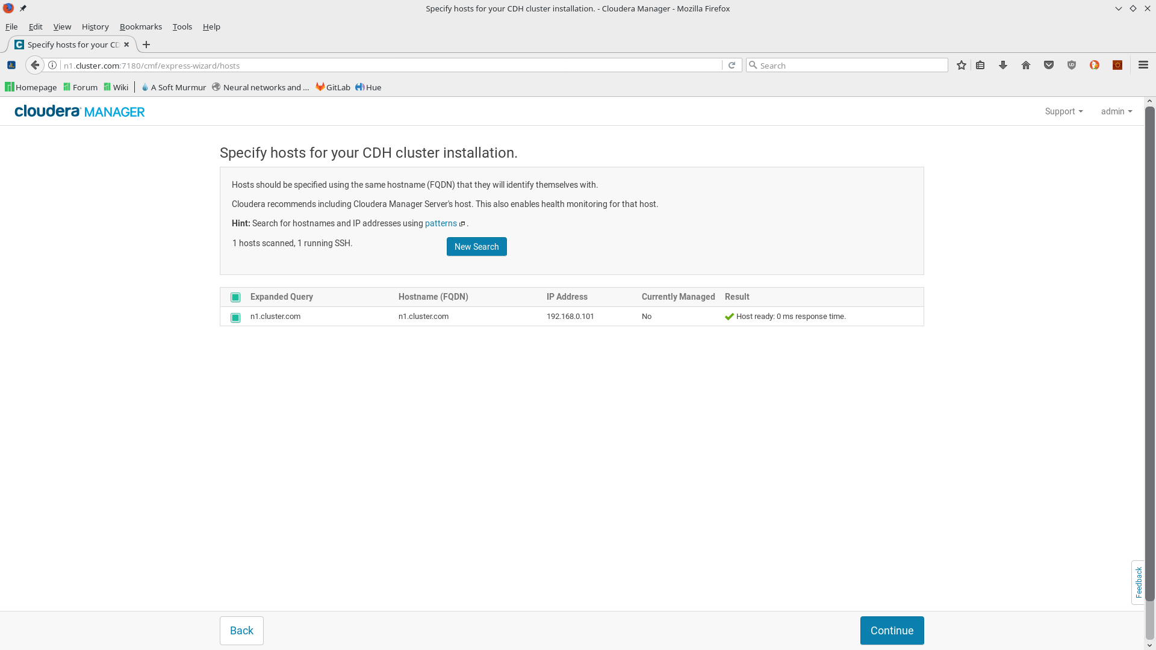Open the Tools menu
Screen dimensions: 1156x650
pos(182,26)
